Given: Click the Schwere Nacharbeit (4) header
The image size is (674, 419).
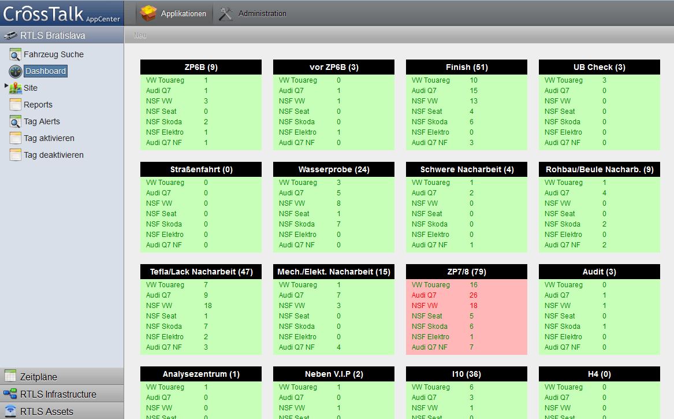Looking at the screenshot, I should click(467, 169).
